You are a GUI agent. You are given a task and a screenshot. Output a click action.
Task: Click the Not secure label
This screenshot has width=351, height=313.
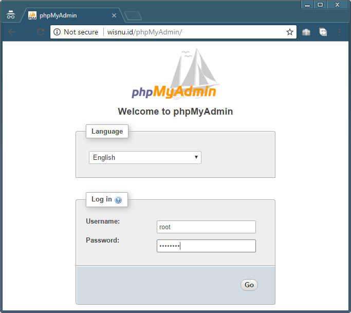[x=81, y=32]
